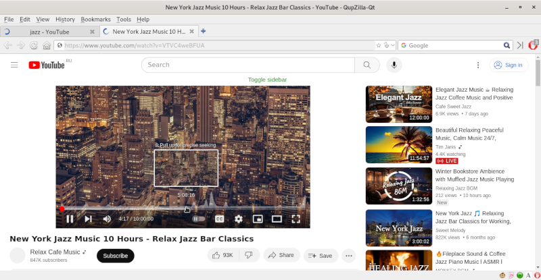The height and width of the screenshot is (280, 541).
Task: Save video to a playlist
Action: click(321, 256)
